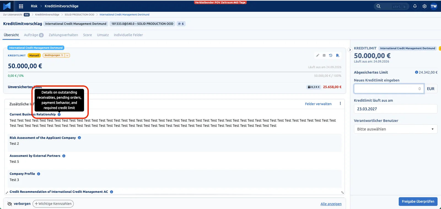Click info icon beside Risk Assessment of the Applicant Company
This screenshot has width=441, height=209.
coord(79,138)
